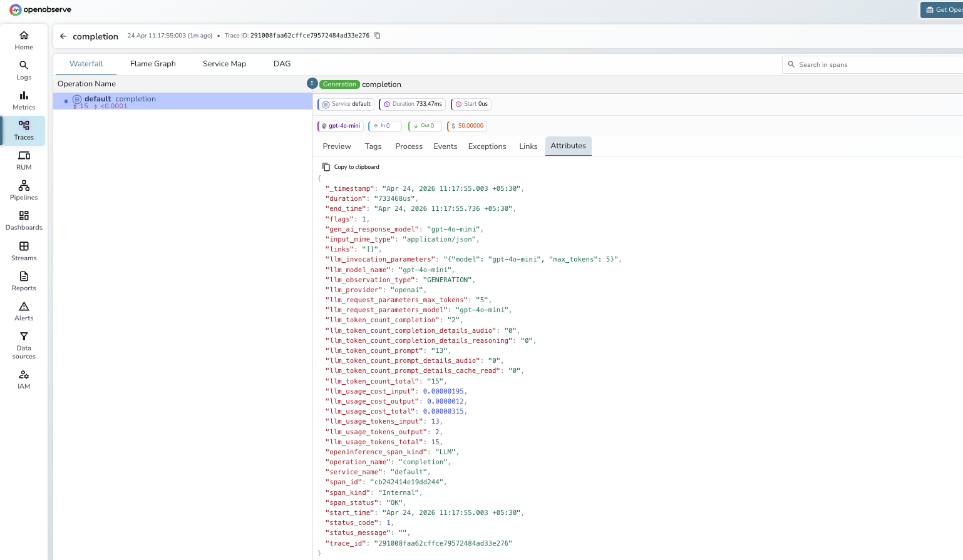The height and width of the screenshot is (560, 963).
Task: Click Copy to clipboard for span attributes
Action: (351, 166)
